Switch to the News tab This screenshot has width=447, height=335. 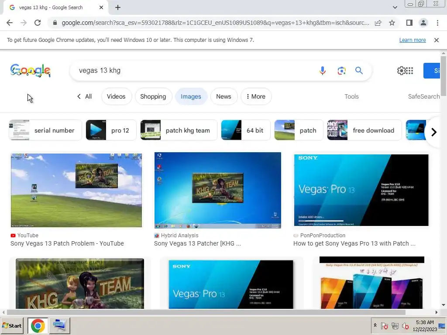[224, 96]
